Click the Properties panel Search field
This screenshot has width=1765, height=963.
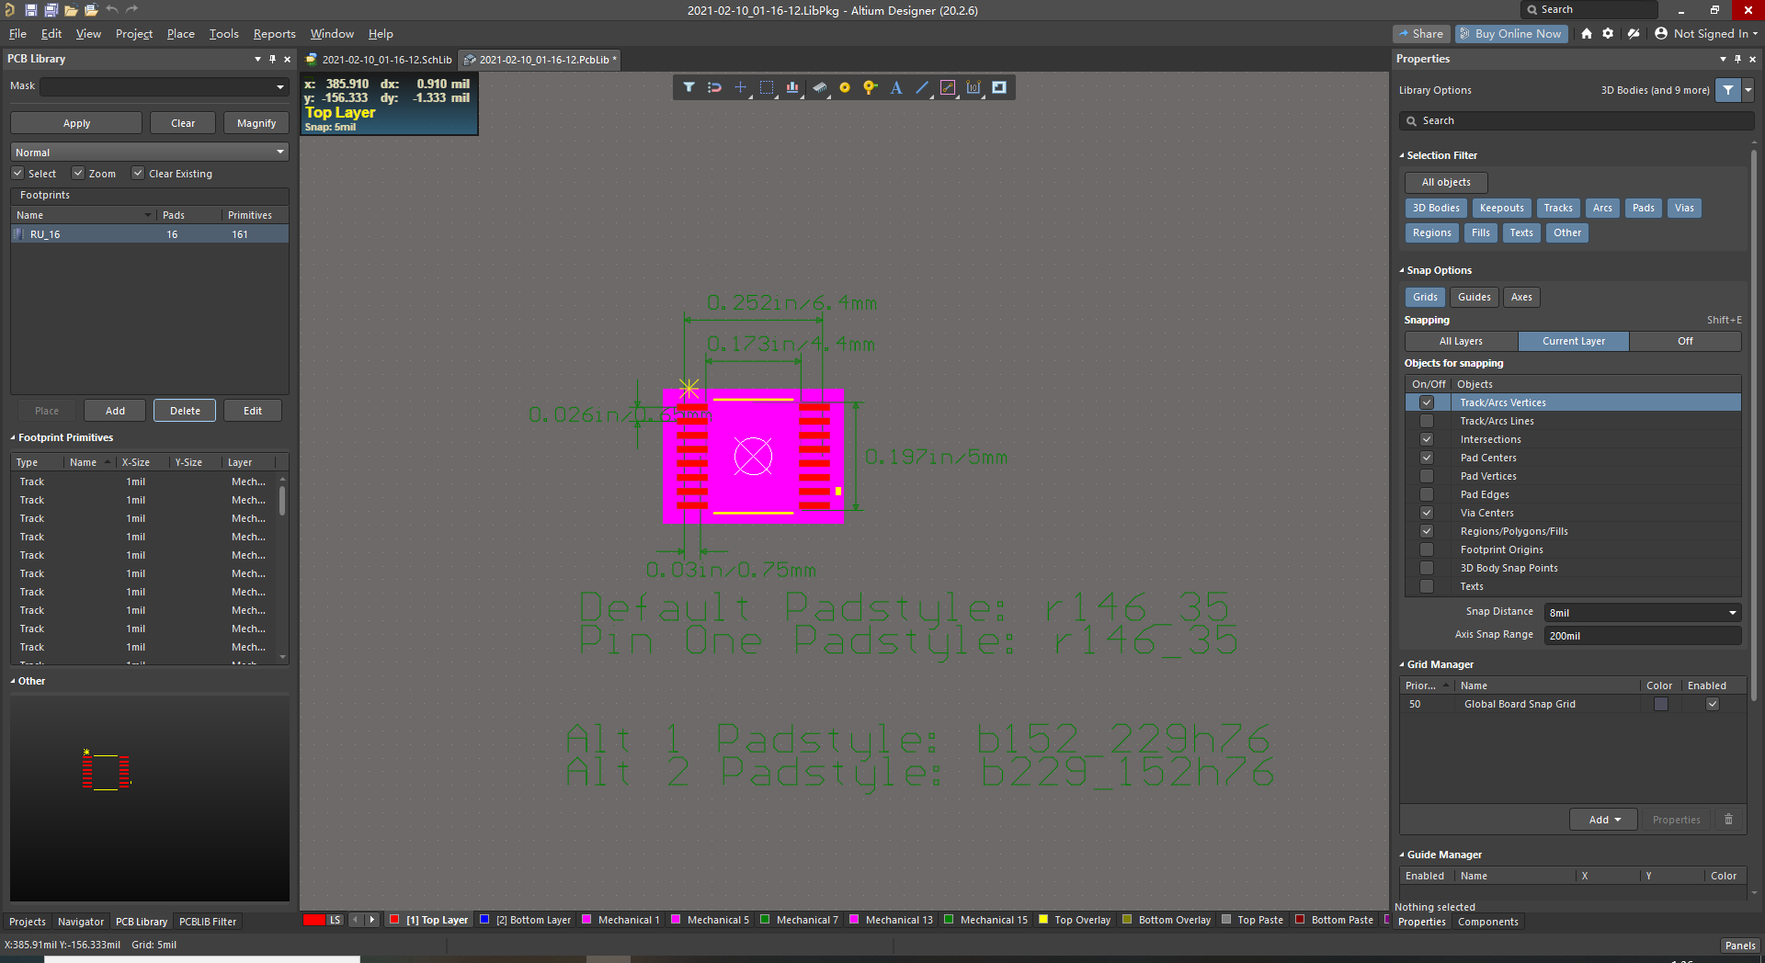(x=1576, y=121)
